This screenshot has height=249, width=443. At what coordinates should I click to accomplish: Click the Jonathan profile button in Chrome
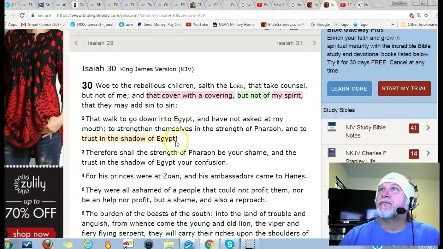coord(399,3)
